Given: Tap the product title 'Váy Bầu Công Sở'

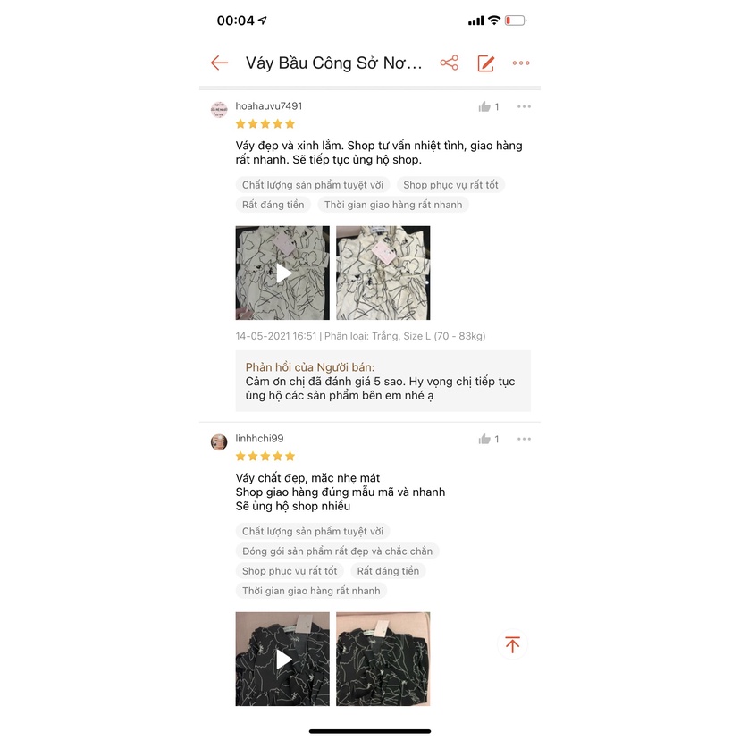Looking at the screenshot, I should (x=333, y=63).
